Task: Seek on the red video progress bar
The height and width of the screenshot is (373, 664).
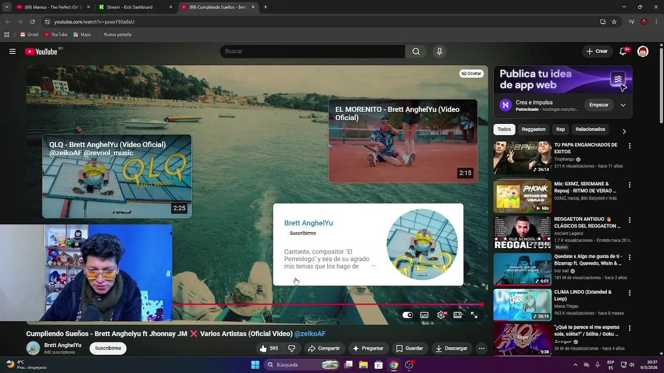Action: [327, 305]
